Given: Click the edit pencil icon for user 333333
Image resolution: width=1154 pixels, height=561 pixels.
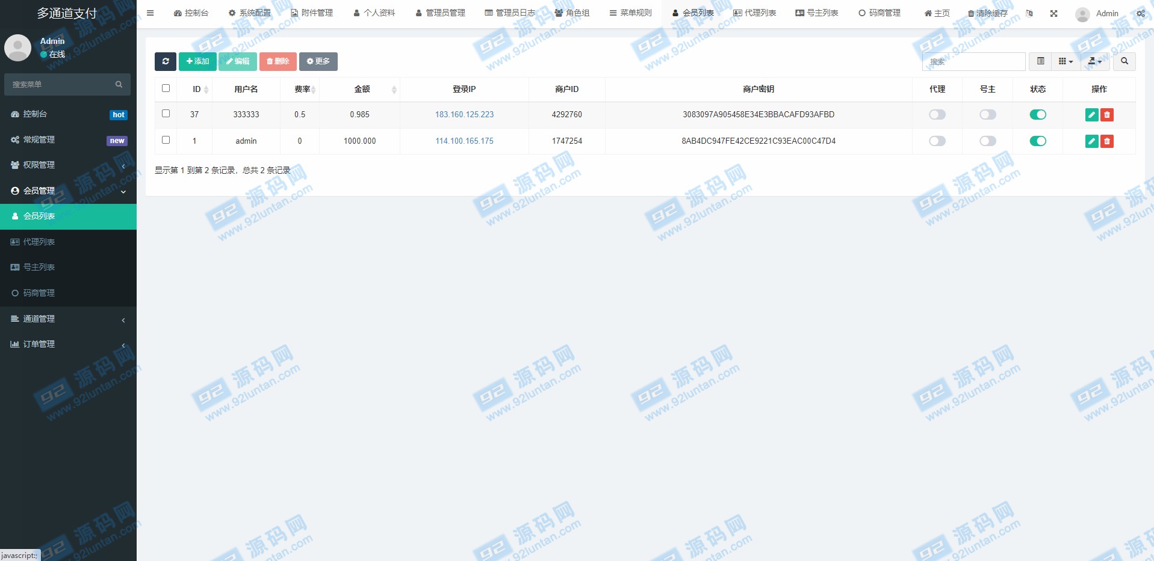Looking at the screenshot, I should pyautogui.click(x=1091, y=115).
